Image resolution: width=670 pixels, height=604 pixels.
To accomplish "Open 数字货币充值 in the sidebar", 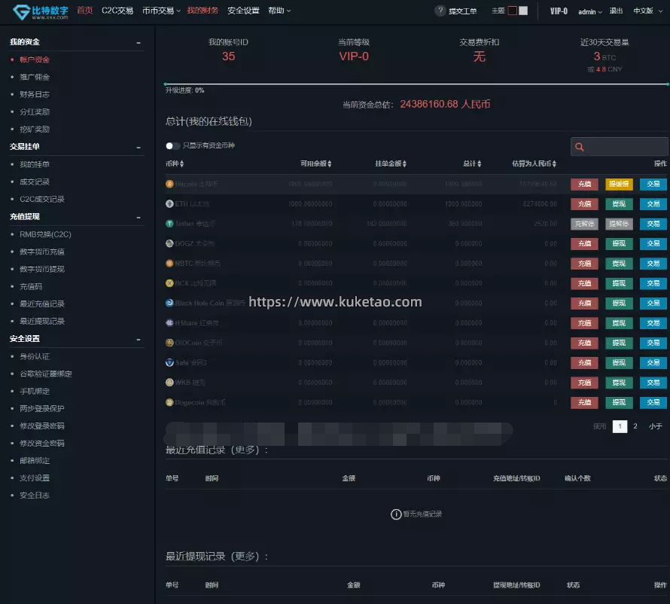I will click(x=42, y=252).
